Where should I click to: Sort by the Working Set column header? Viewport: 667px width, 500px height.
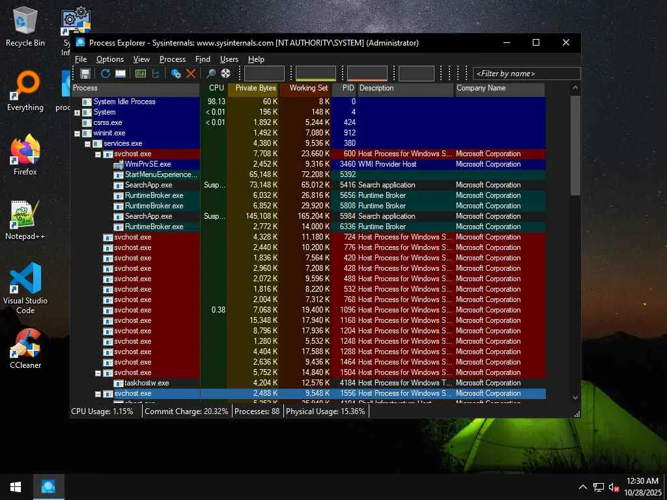[x=305, y=88]
